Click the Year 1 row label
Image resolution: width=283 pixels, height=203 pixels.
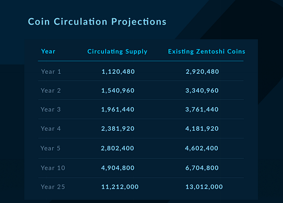pyautogui.click(x=51, y=72)
